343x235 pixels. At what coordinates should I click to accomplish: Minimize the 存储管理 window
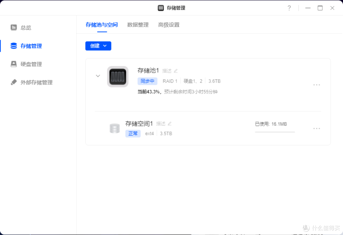[x=308, y=8]
